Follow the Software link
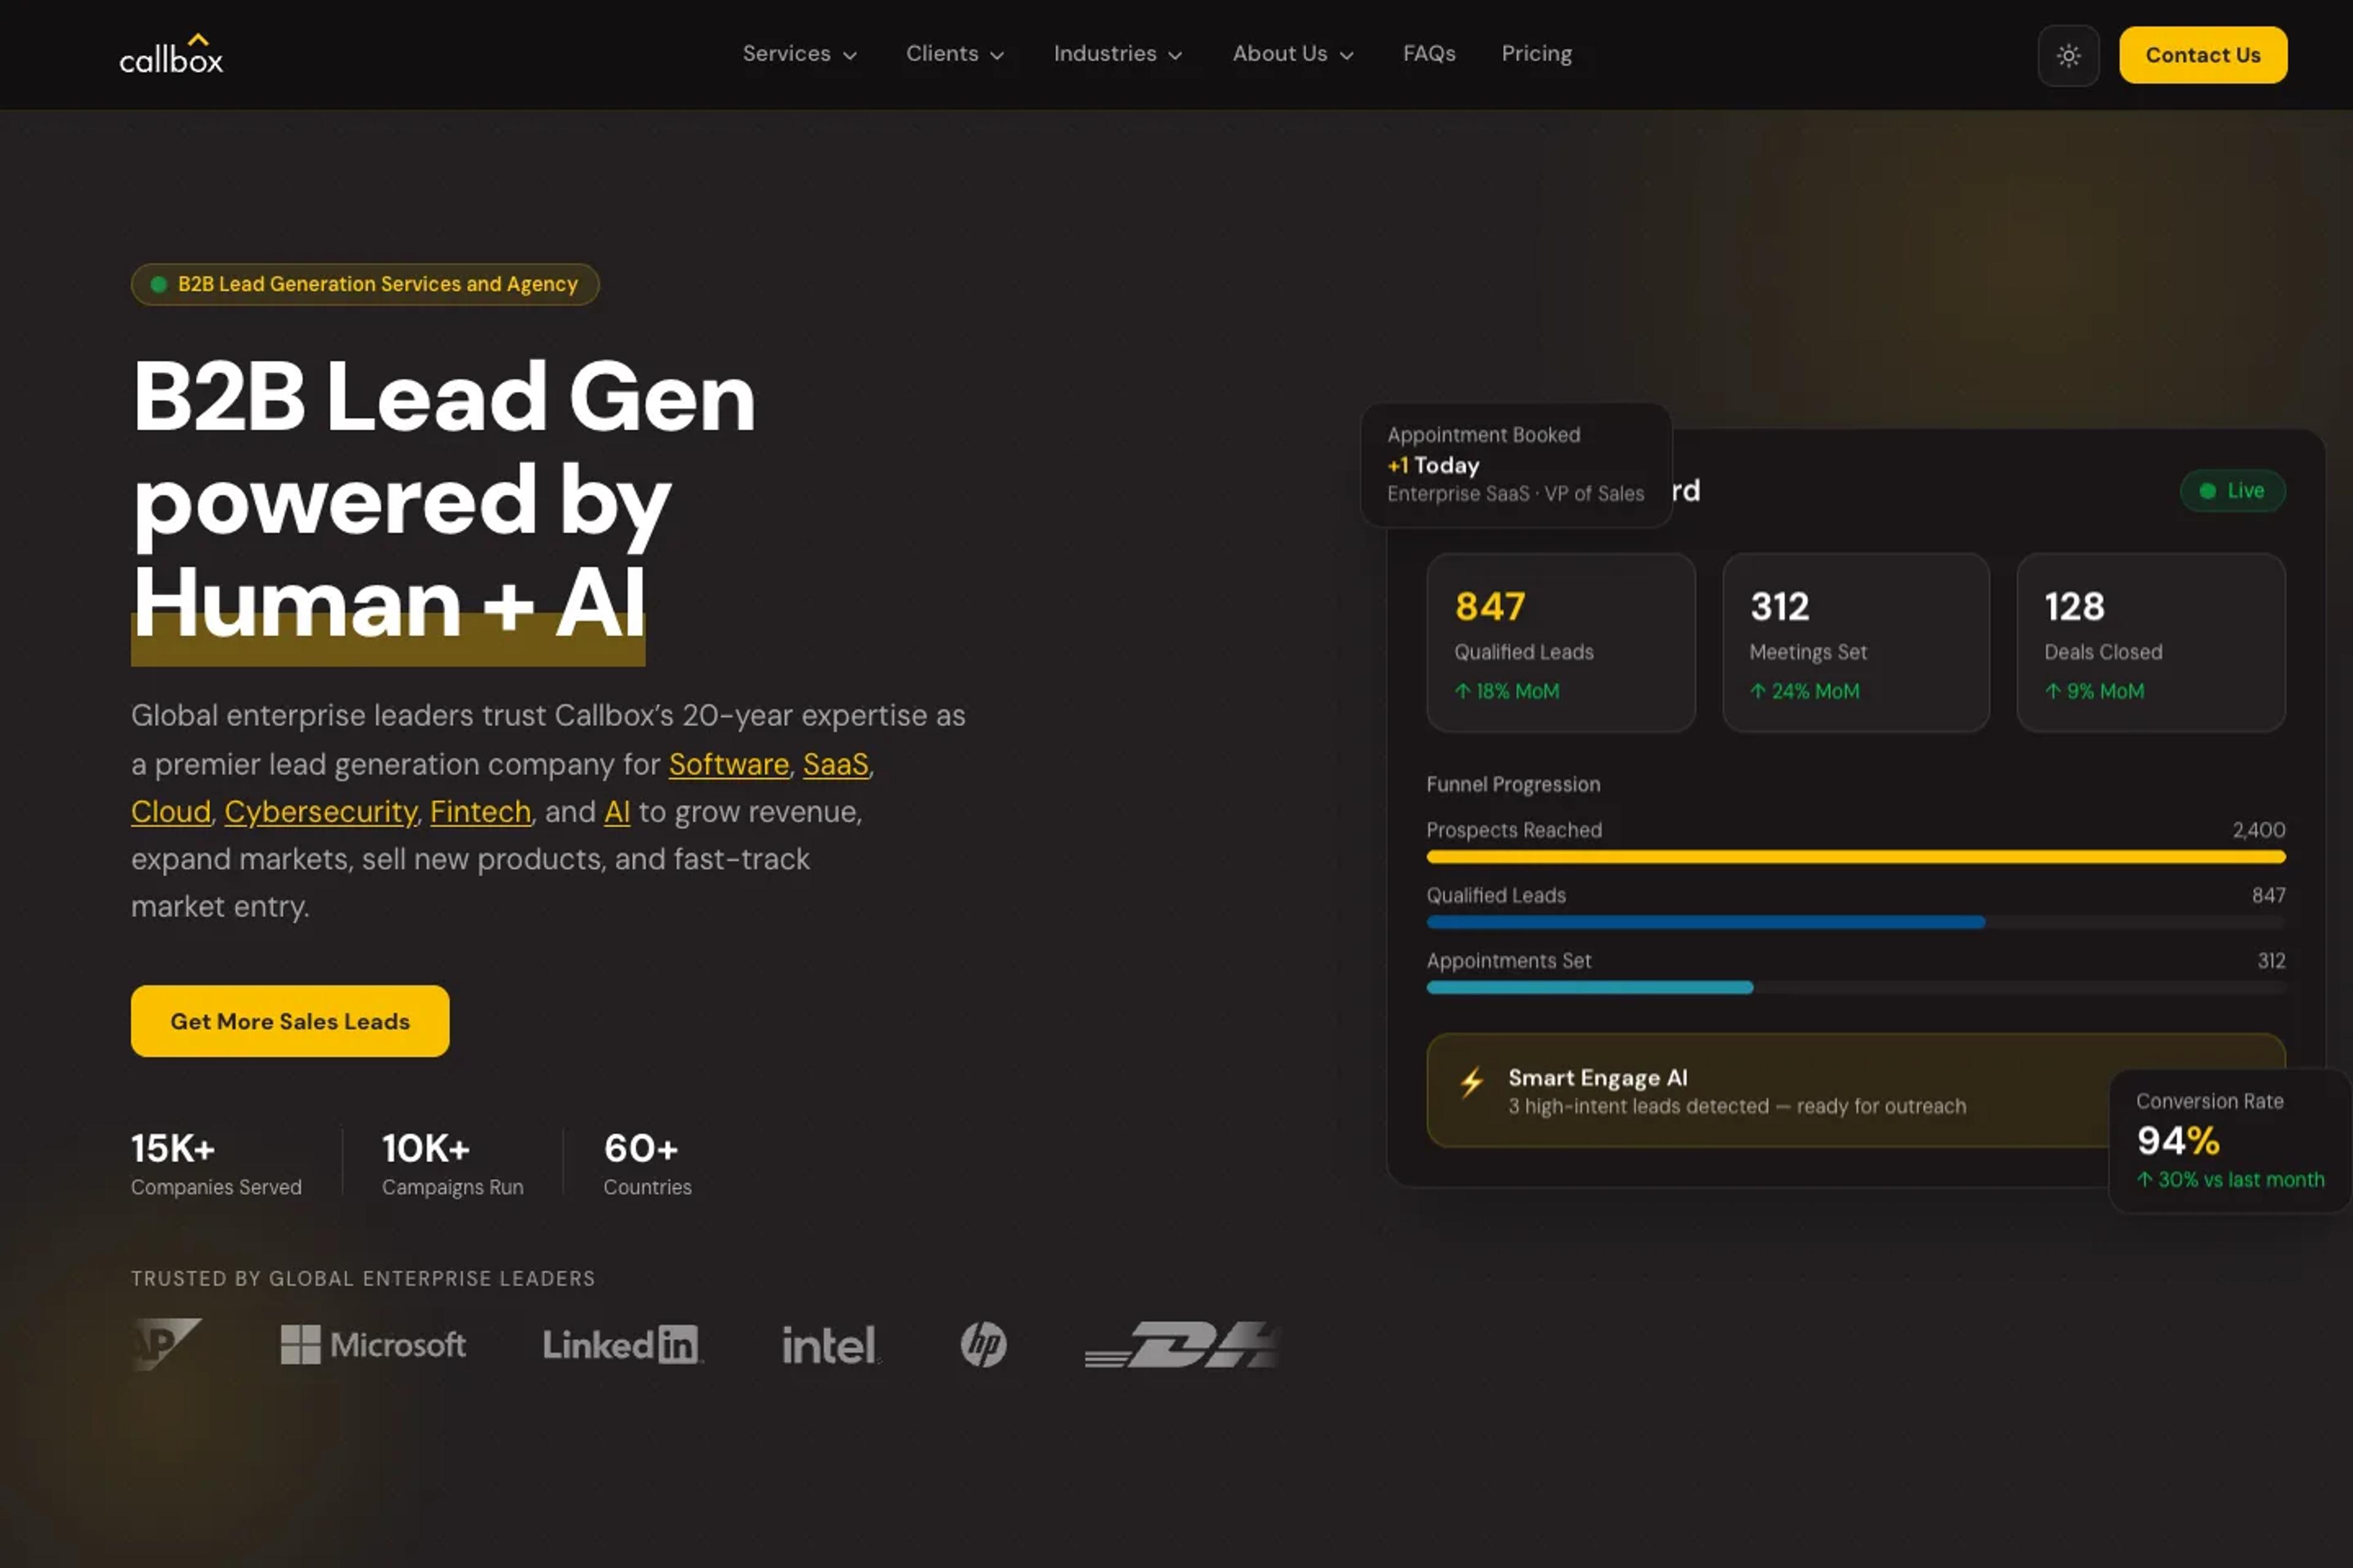This screenshot has width=2353, height=1568. 729,764
